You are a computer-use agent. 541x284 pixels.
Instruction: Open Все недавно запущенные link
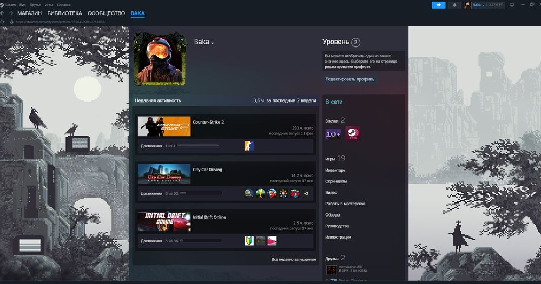pyautogui.click(x=294, y=259)
